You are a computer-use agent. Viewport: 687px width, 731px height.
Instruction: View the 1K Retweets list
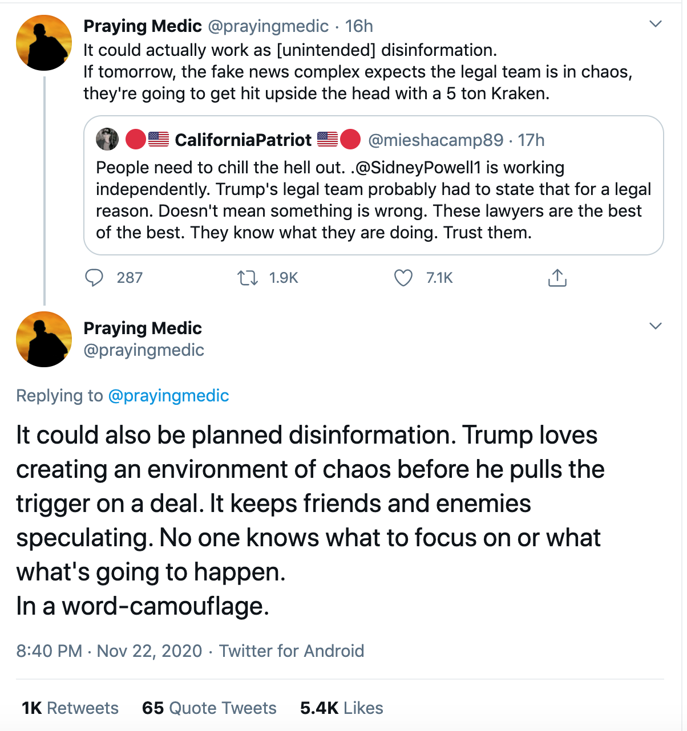tap(70, 708)
